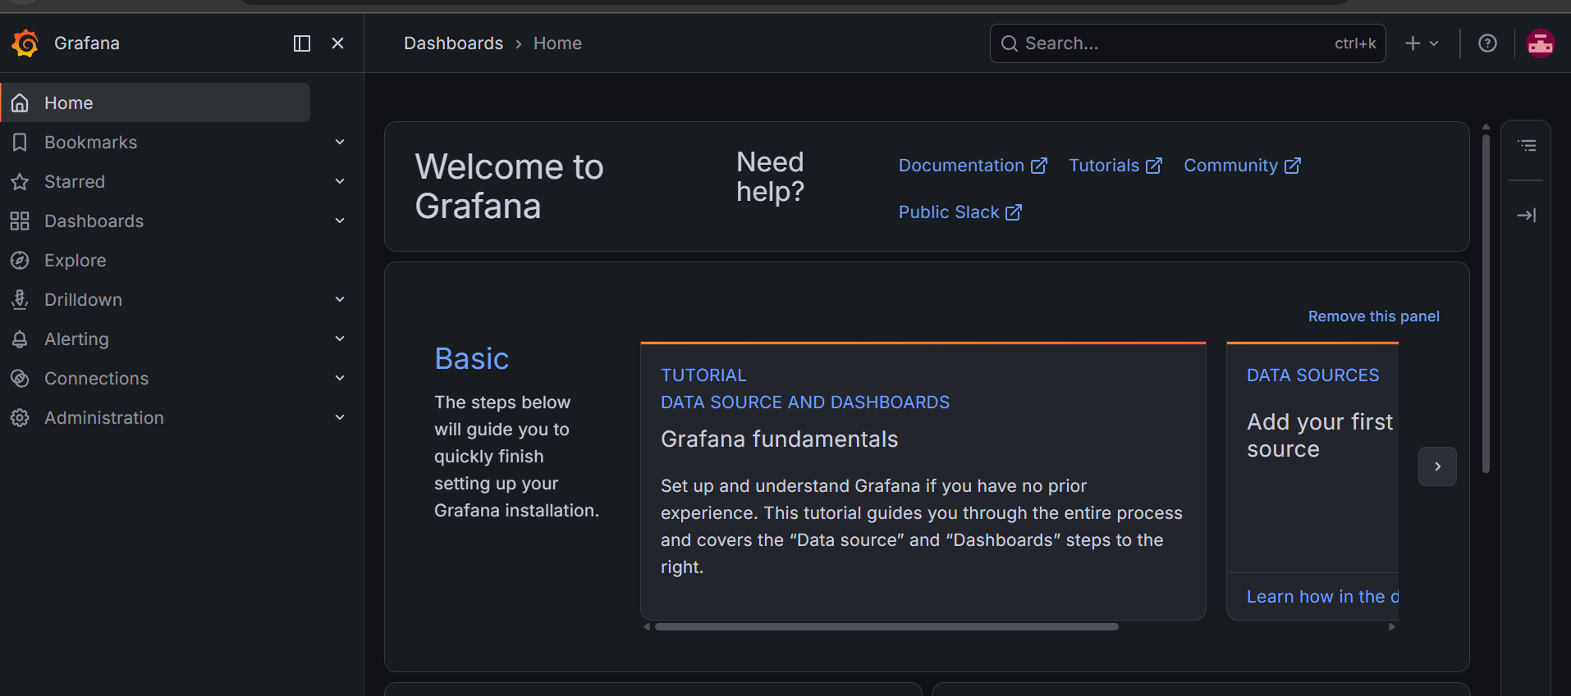Viewport: 1571px width, 696px height.
Task: Expand the Administration section chevron
Action: (340, 417)
